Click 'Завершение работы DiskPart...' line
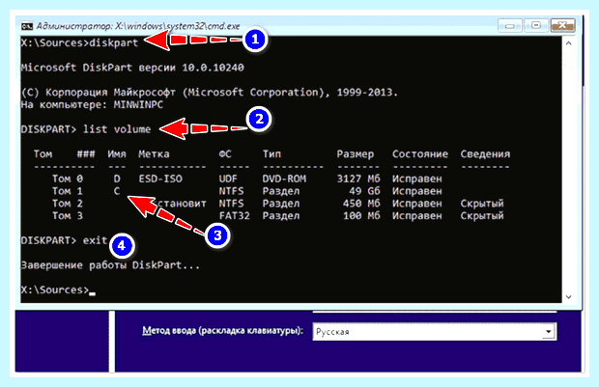Image resolution: width=599 pixels, height=387 pixels. point(110,264)
